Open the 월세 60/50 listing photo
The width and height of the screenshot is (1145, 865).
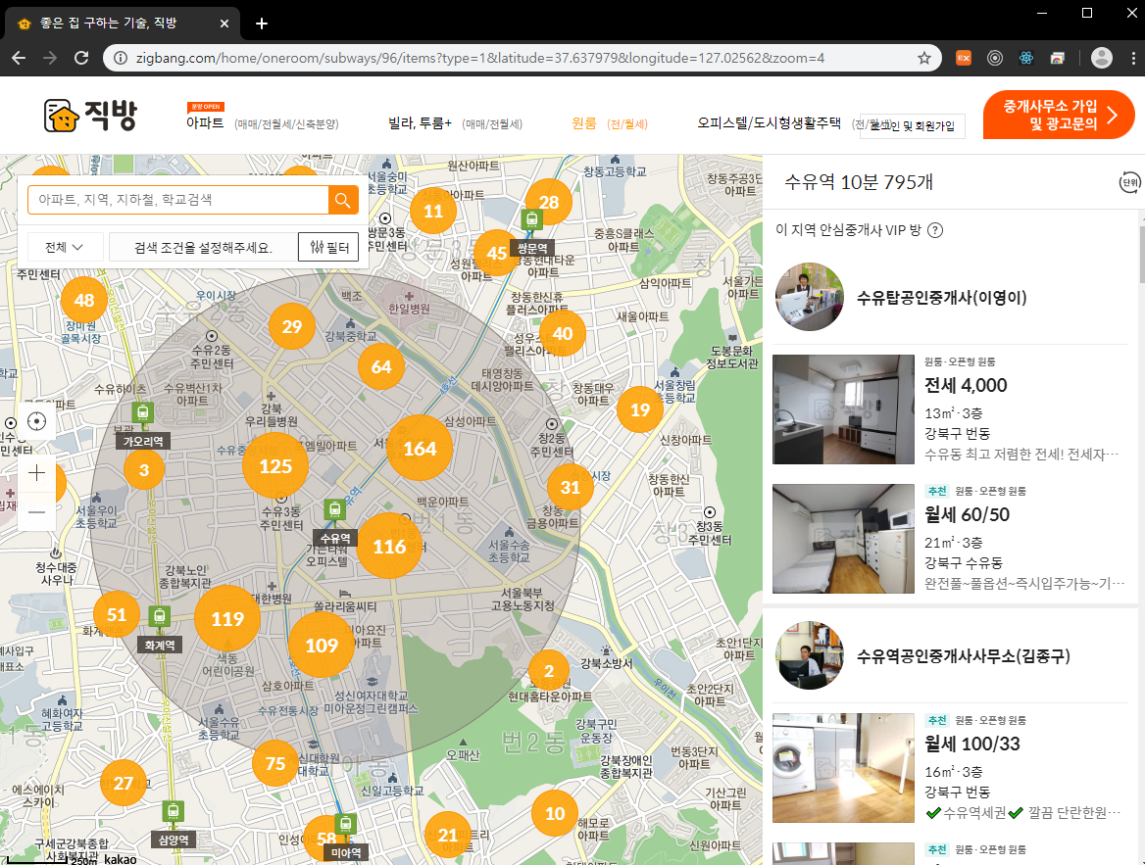pyautogui.click(x=843, y=539)
